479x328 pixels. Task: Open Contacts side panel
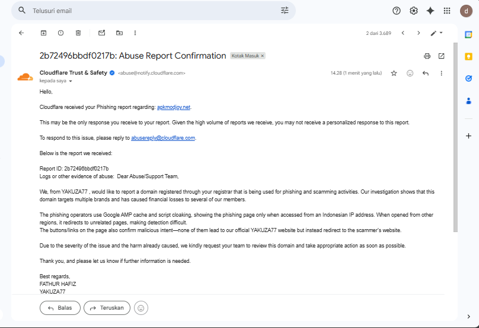click(468, 101)
